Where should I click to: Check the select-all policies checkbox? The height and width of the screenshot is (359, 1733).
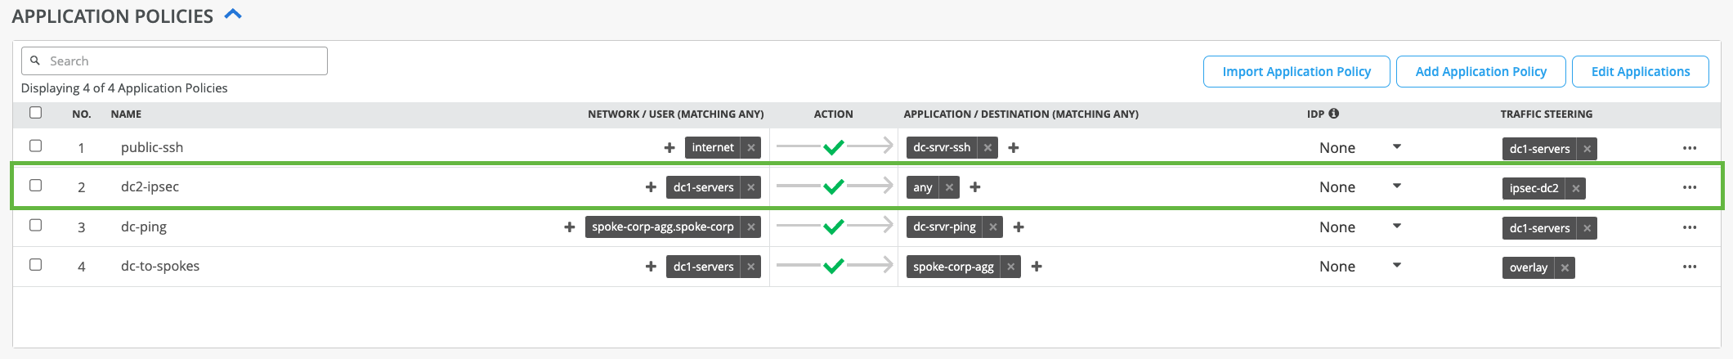(35, 113)
